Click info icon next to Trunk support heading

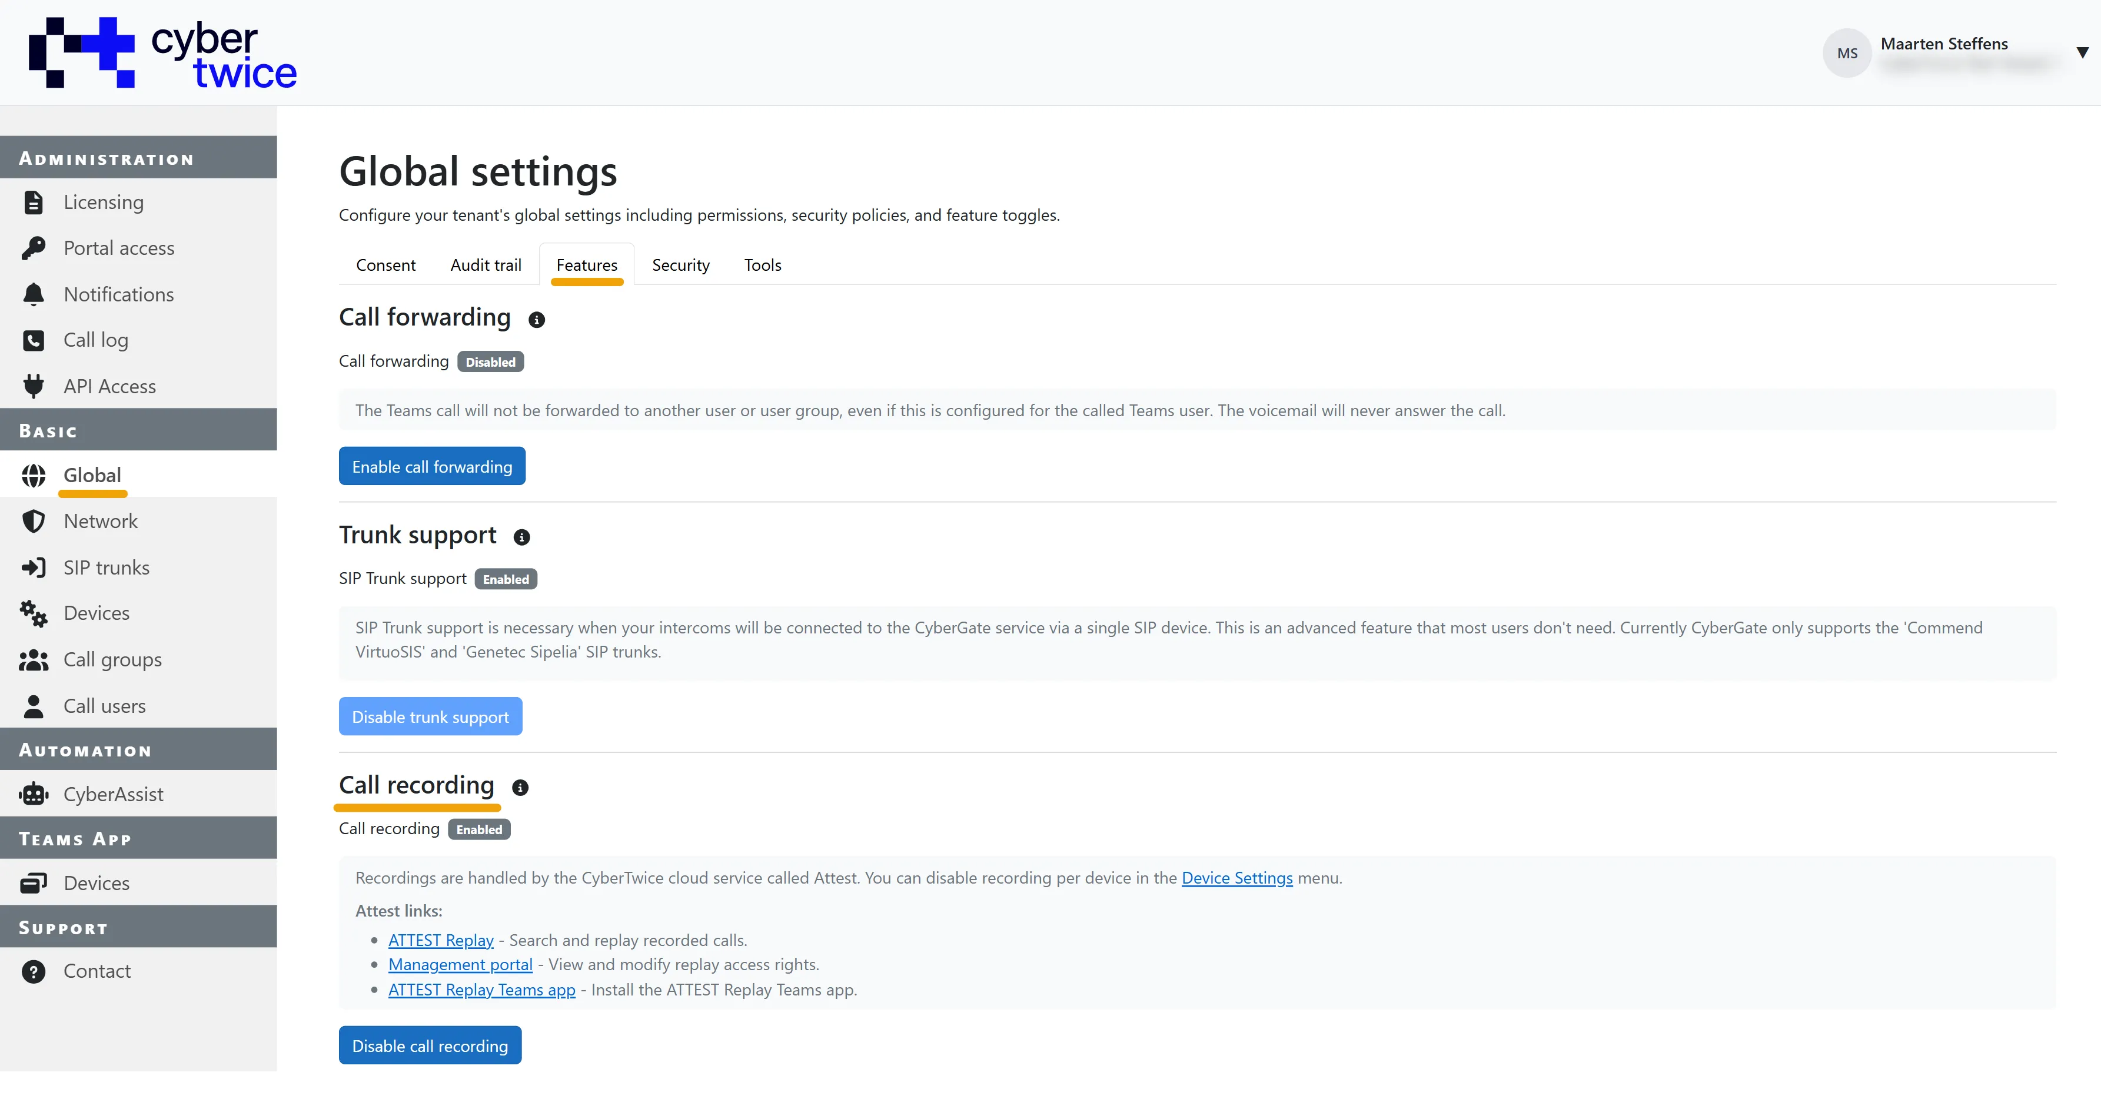coord(522,537)
